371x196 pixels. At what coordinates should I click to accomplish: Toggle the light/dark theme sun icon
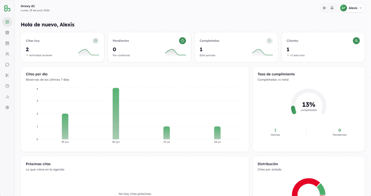pyautogui.click(x=324, y=8)
